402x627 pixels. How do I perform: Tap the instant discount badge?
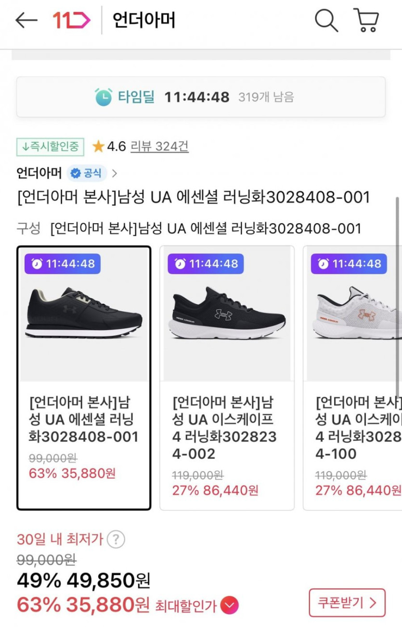click(x=50, y=147)
